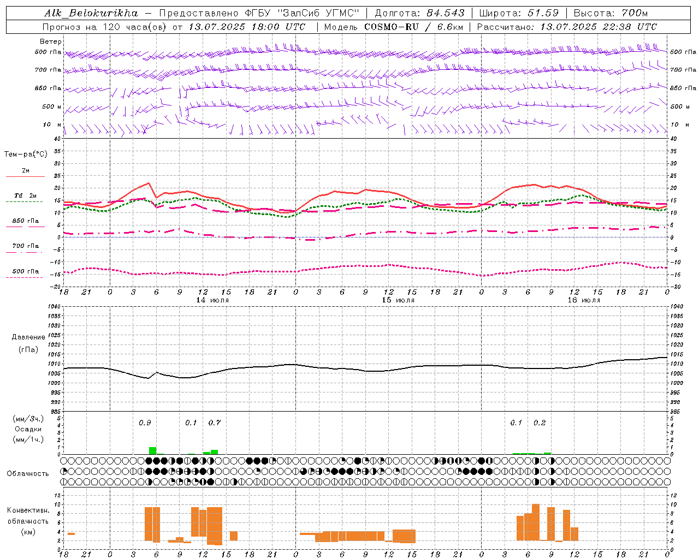Click the Осадки precipitation label
The image size is (699, 559).
pos(28,429)
